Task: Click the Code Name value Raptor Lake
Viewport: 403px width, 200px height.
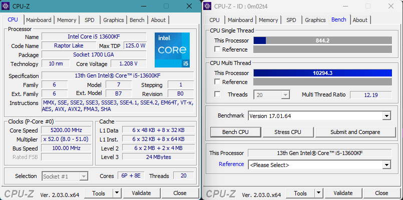Action: [x=69, y=45]
